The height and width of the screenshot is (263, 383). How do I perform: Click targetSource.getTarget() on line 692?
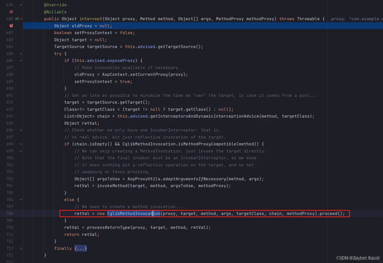(x=117, y=102)
